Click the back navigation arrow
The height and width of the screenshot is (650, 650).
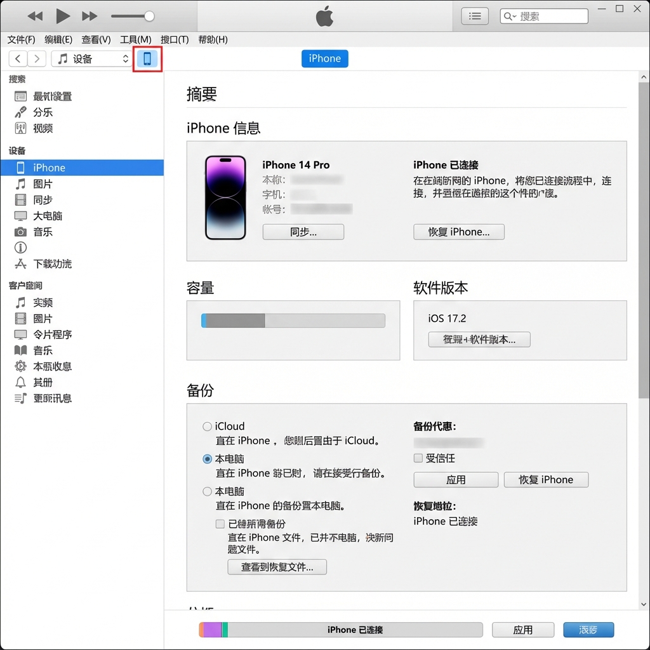pos(18,59)
